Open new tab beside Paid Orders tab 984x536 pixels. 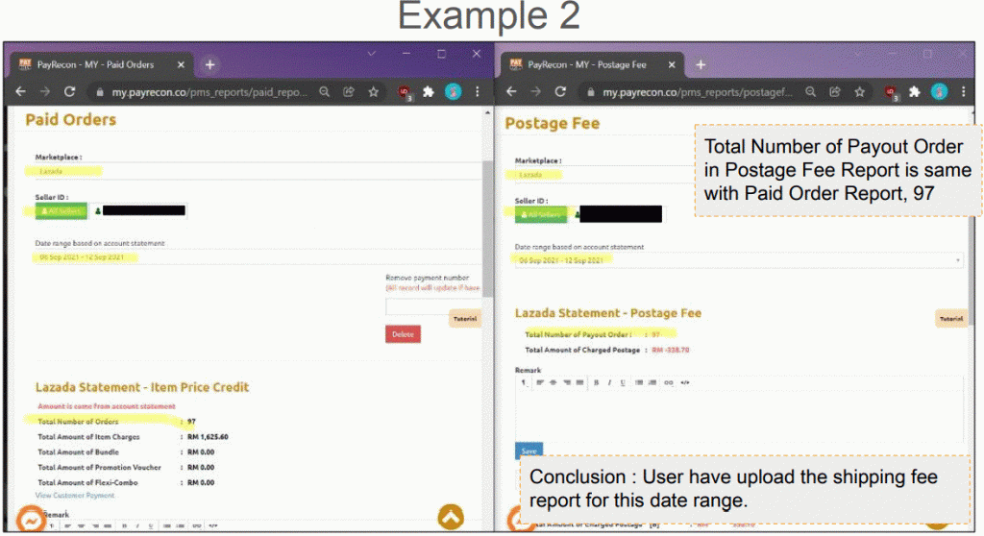(x=209, y=64)
